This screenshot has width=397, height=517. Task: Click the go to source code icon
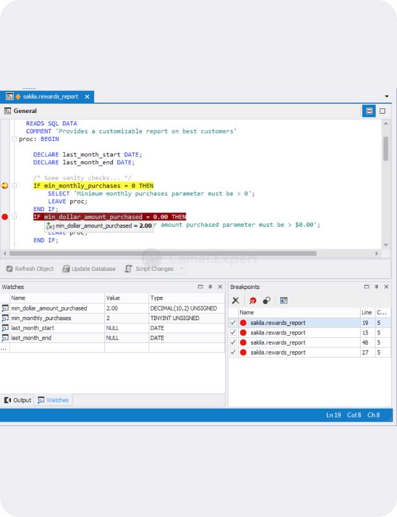pos(283,301)
